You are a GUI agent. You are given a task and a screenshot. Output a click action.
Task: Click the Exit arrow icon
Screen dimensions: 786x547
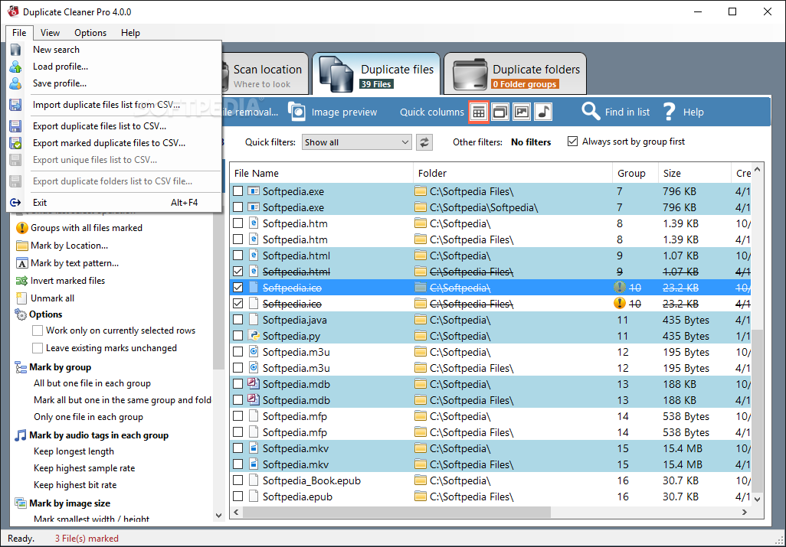click(15, 203)
